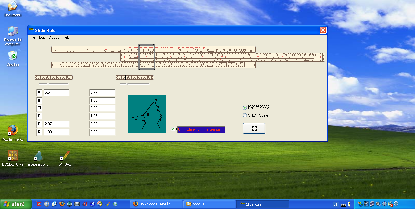Click left arrow of small scale above 8,77 field

[x=117, y=78]
